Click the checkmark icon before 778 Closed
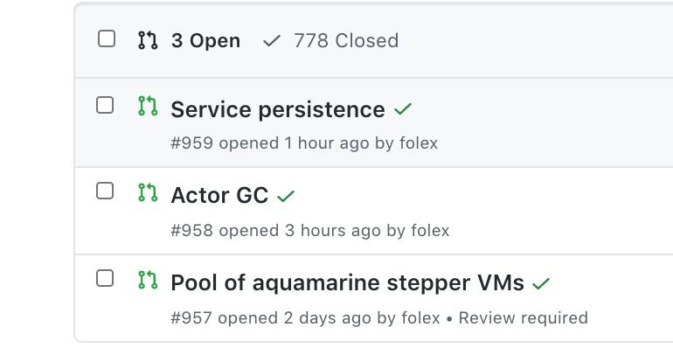Viewport: 673px width, 355px height. 271,41
